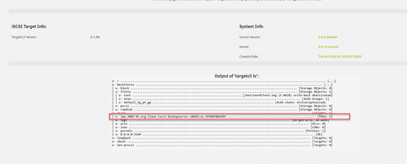407x164 pixels.
Task: Click the '[OK]' status on the portal row
Action: point(319,134)
